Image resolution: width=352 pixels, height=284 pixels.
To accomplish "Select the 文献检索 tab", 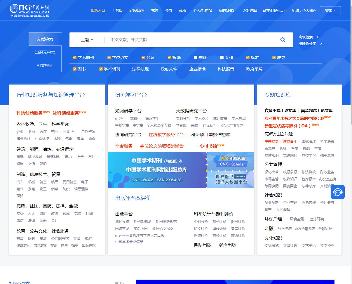I will coord(45,39).
